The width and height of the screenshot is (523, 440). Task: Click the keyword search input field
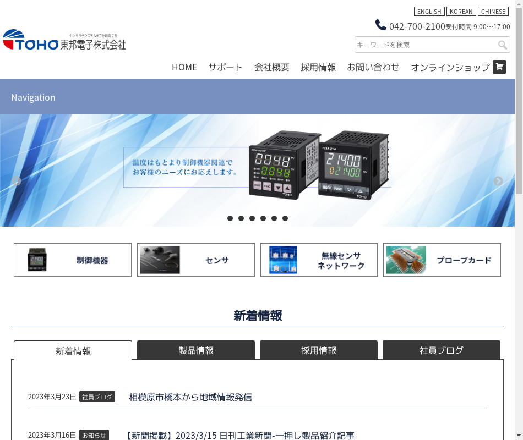[425, 45]
